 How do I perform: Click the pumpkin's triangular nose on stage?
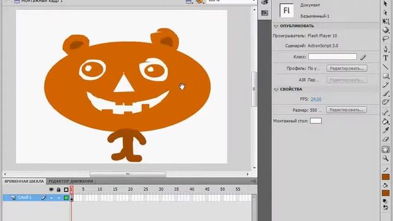tap(124, 84)
